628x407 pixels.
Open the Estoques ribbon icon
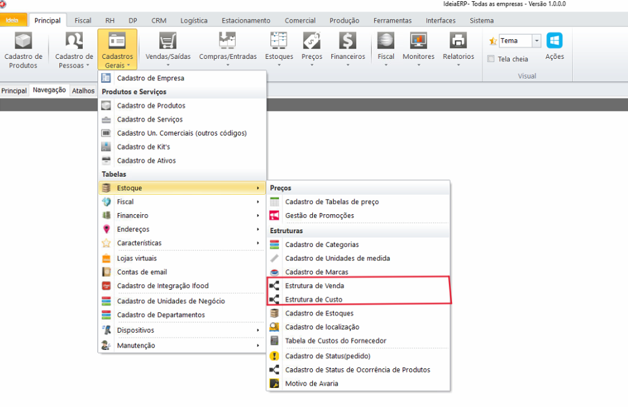pos(279,41)
